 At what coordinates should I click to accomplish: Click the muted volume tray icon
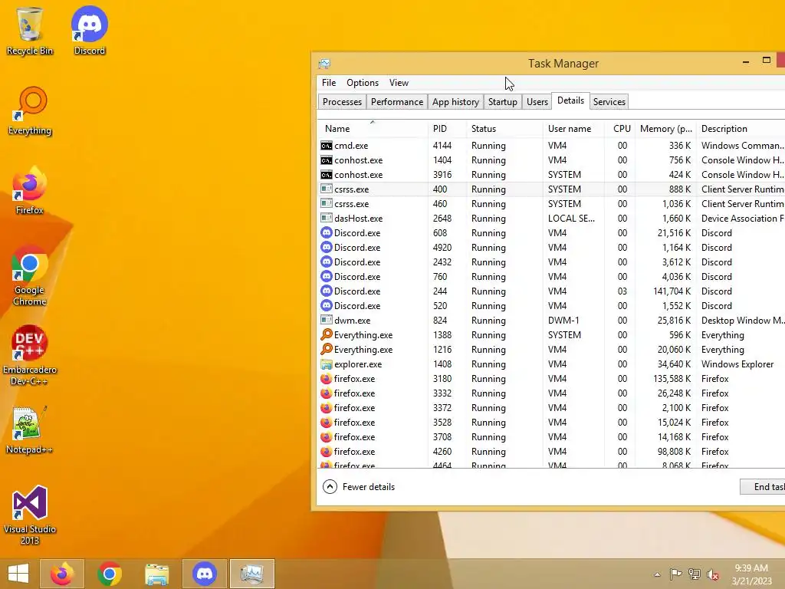click(x=713, y=574)
